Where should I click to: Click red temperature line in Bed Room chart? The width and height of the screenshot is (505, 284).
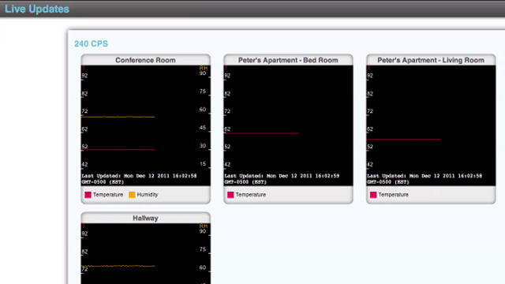[261, 133]
